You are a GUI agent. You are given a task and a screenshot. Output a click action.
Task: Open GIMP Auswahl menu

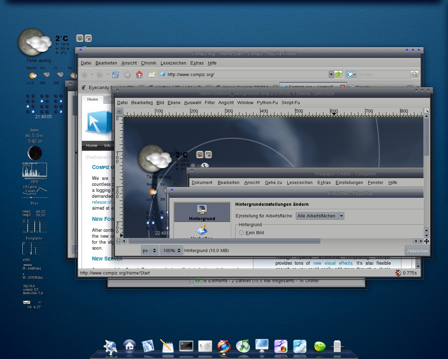192,103
